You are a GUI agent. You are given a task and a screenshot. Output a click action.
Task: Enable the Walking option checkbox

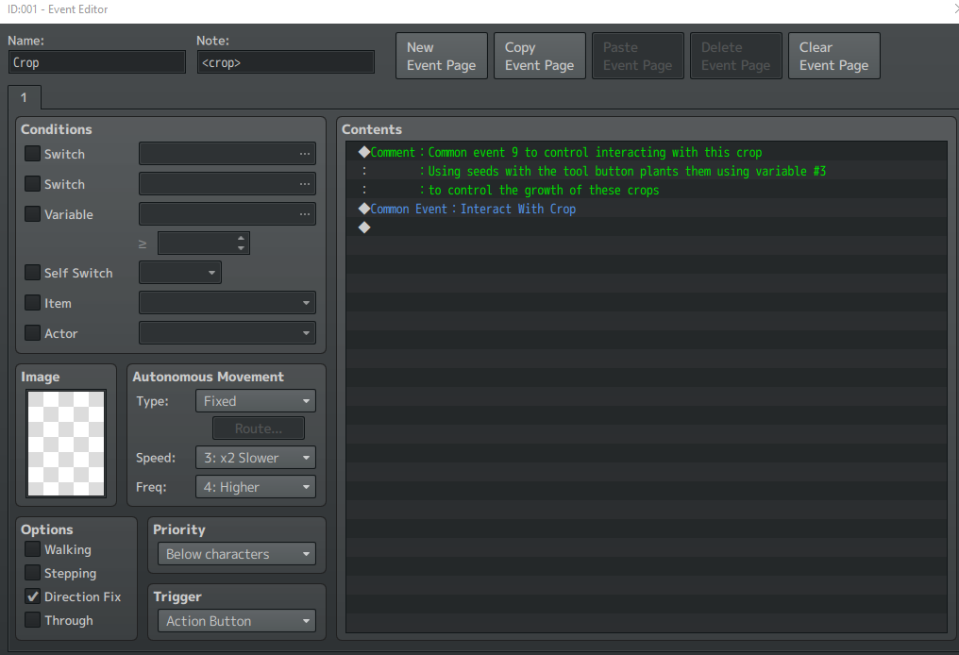[32, 549]
